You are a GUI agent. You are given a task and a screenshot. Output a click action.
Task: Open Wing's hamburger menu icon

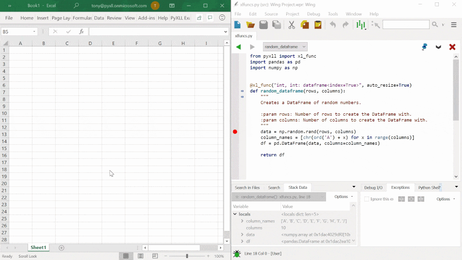(454, 25)
